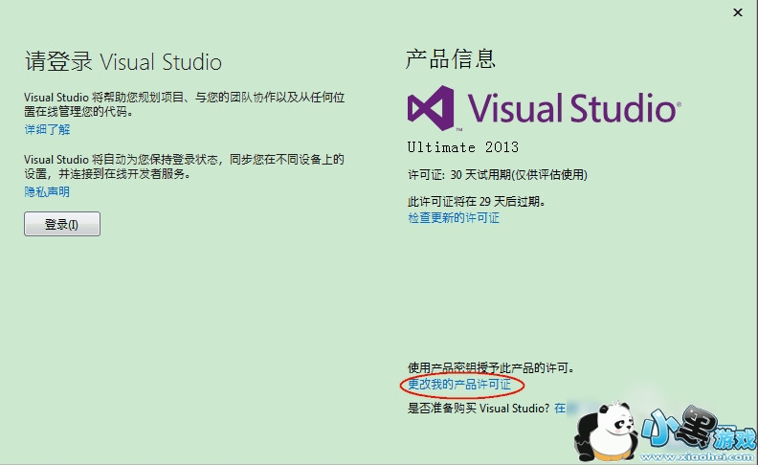Click the 请登录 Visual Studio heading
The width and height of the screenshot is (758, 465).
click(x=123, y=62)
